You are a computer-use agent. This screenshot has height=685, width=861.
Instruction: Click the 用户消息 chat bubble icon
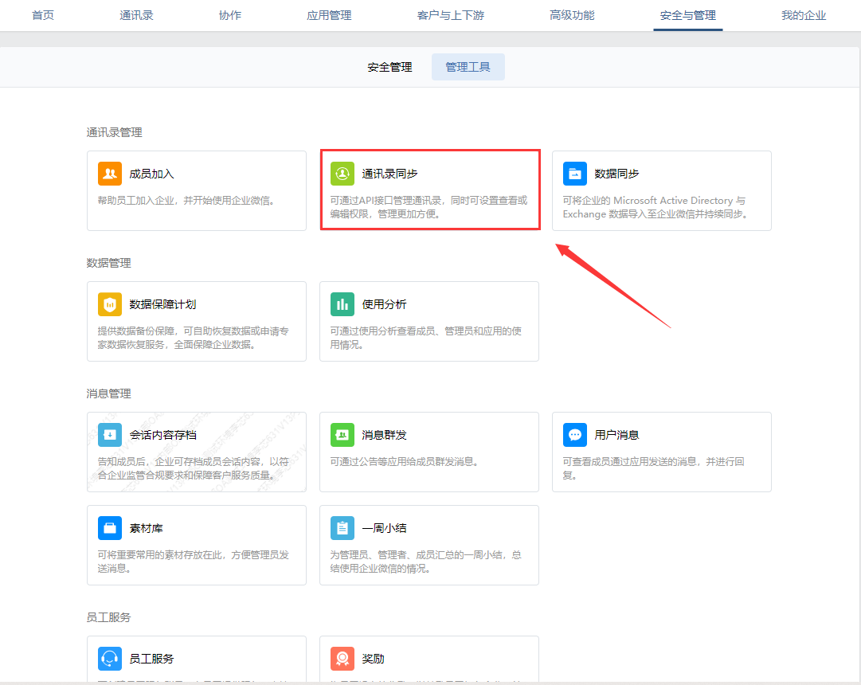pyautogui.click(x=575, y=435)
